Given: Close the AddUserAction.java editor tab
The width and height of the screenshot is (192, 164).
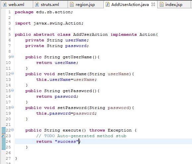Looking at the screenshot, I should (x=153, y=5).
